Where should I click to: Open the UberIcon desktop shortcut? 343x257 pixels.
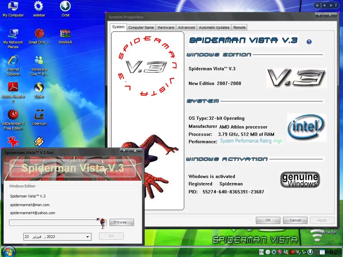click(x=39, y=117)
